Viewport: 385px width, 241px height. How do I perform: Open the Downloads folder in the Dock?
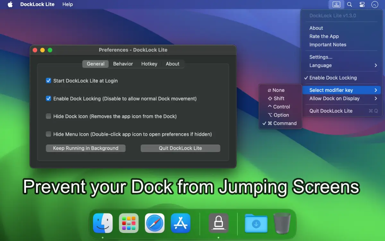[x=256, y=223]
